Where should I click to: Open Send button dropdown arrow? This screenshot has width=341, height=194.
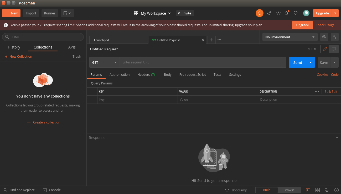point(311,62)
